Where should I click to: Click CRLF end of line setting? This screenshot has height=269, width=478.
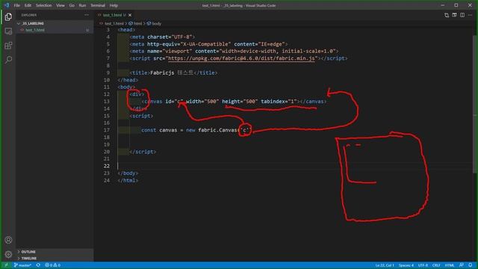(x=436, y=265)
